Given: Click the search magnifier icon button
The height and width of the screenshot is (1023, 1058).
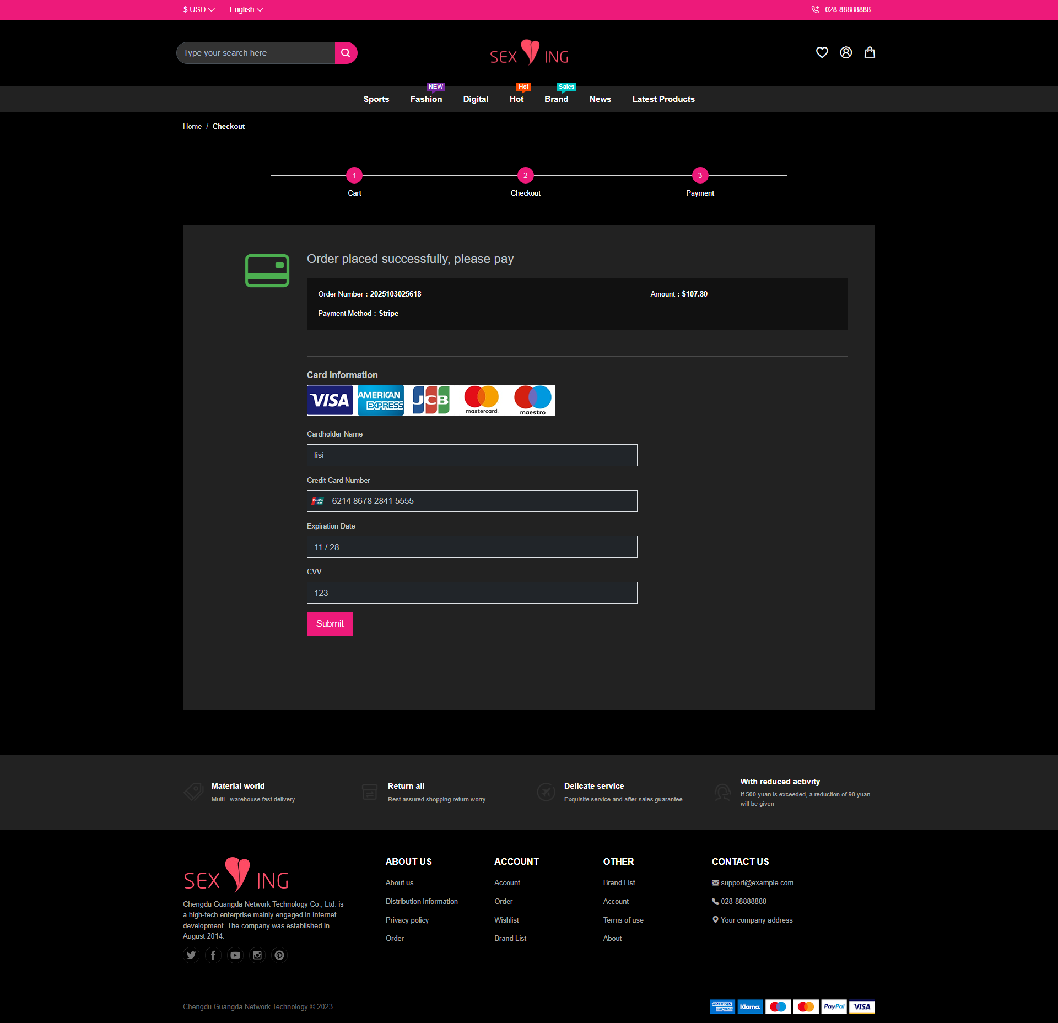Looking at the screenshot, I should pos(346,53).
